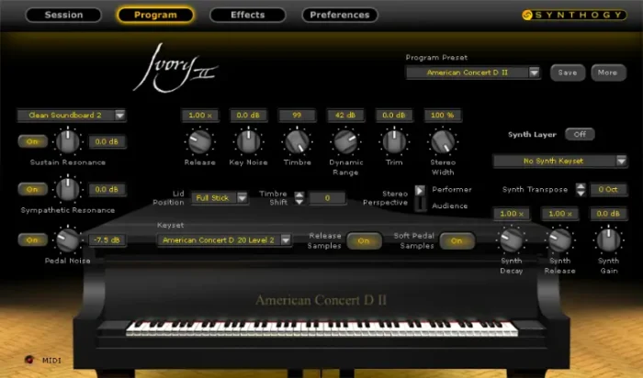Viewport: 643px width, 378px height.
Task: Click the Dynamic Range knob
Action: 344,141
